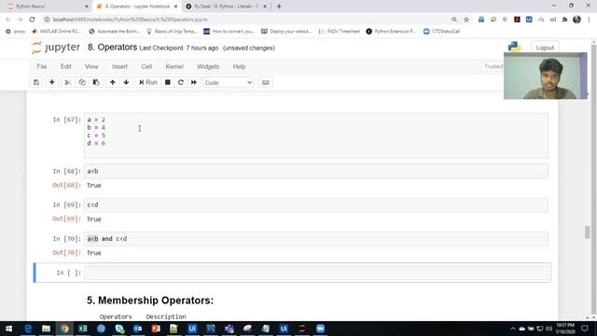Open the volume control in the tray
597x336 pixels.
548,329
